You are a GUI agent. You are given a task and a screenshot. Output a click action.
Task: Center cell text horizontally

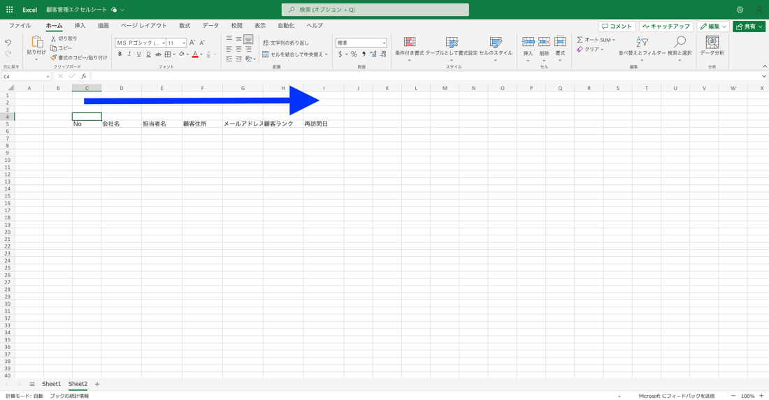pos(239,49)
